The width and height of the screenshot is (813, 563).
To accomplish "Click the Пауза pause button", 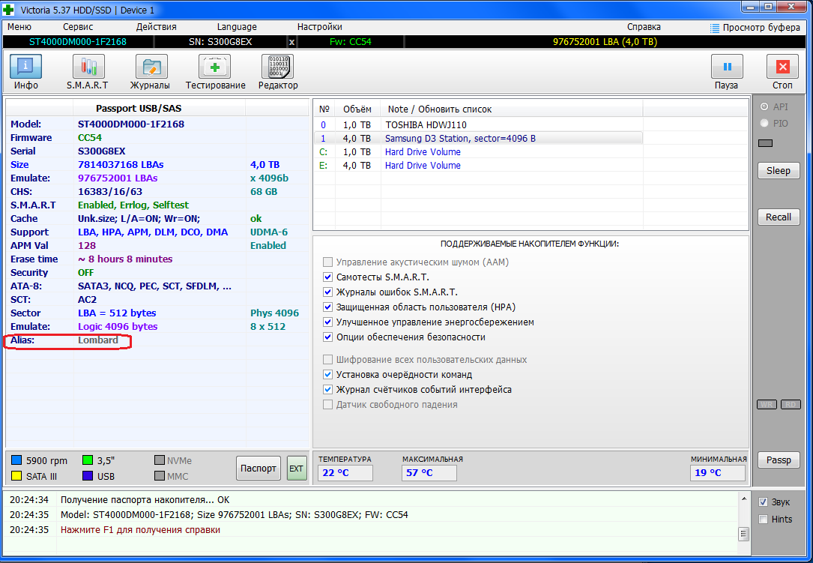I will tap(726, 72).
